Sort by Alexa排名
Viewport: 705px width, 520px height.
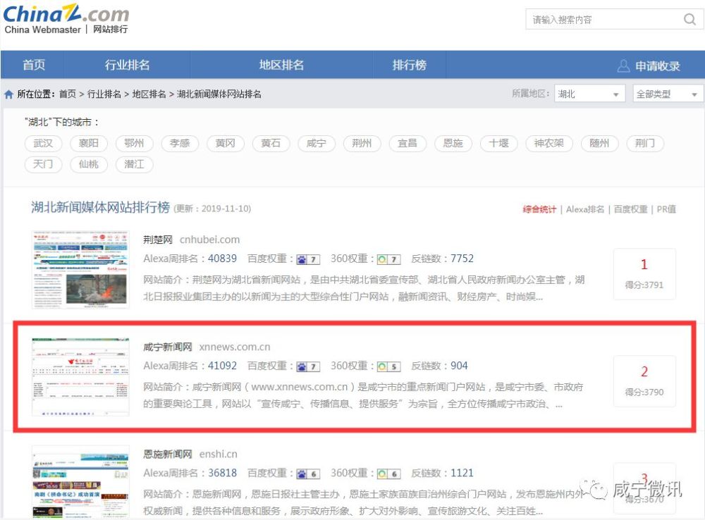pos(585,209)
